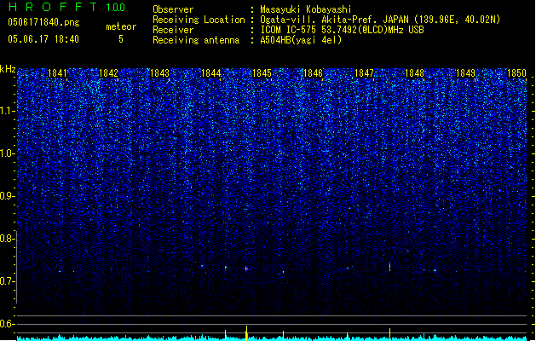This screenshot has width=536, height=341.
Task: Click the 1846 time marker
Action: click(x=313, y=73)
